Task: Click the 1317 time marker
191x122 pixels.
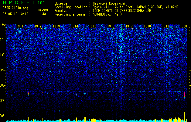Action: pyautogui.click(x=129, y=26)
